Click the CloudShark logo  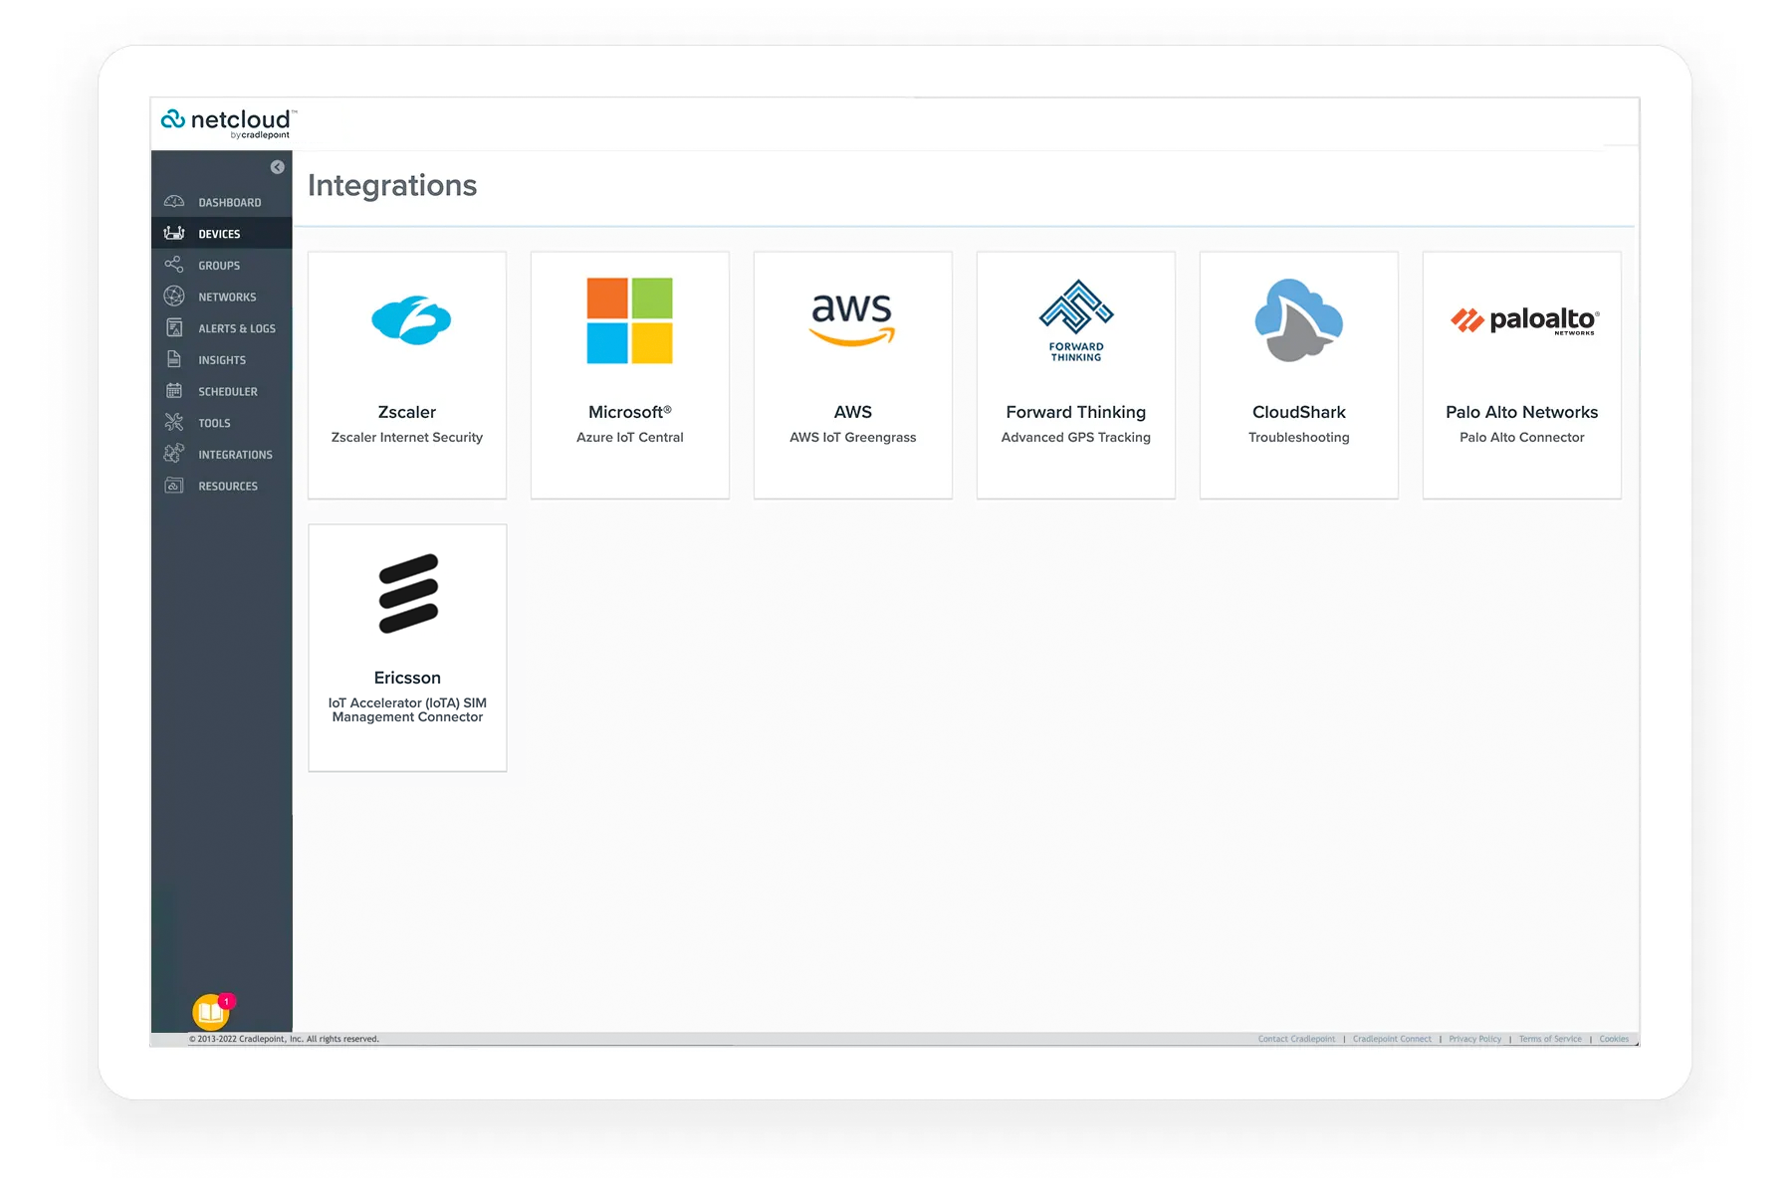[x=1299, y=320]
